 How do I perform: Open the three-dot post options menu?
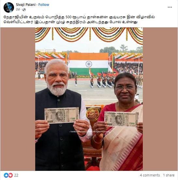[170, 7]
